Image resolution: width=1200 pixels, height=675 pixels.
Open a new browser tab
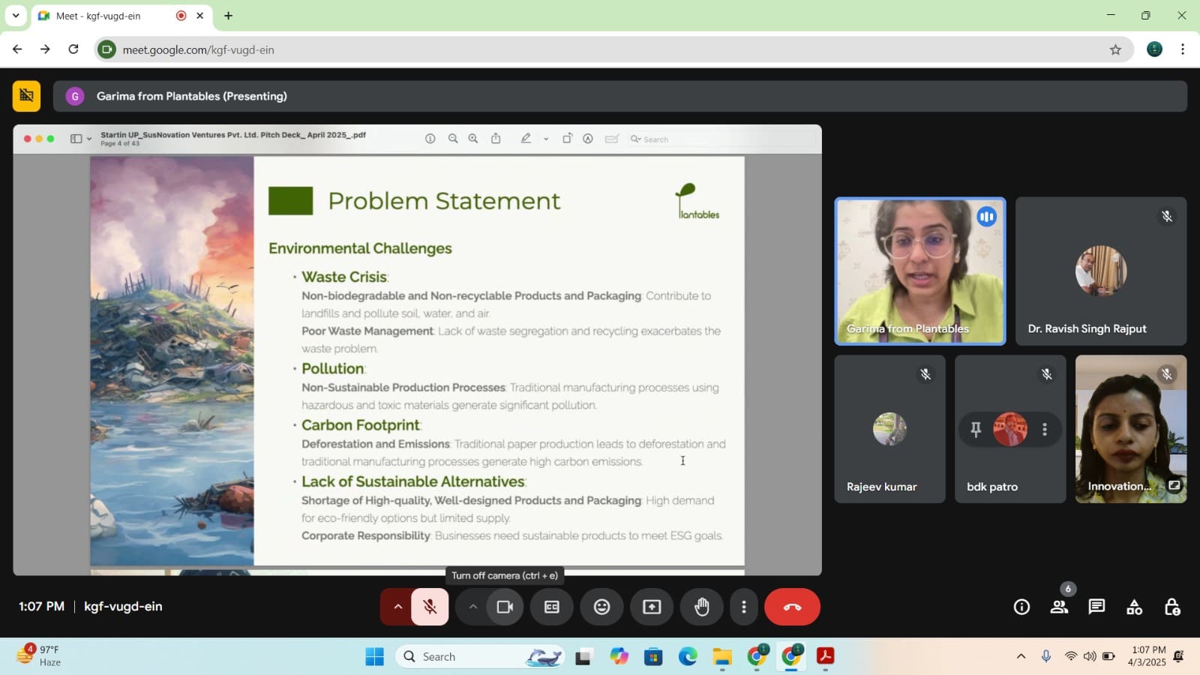point(229,16)
